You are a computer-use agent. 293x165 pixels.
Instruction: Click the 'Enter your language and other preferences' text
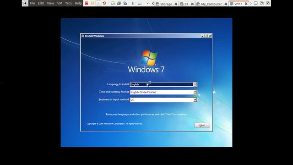(x=146, y=114)
